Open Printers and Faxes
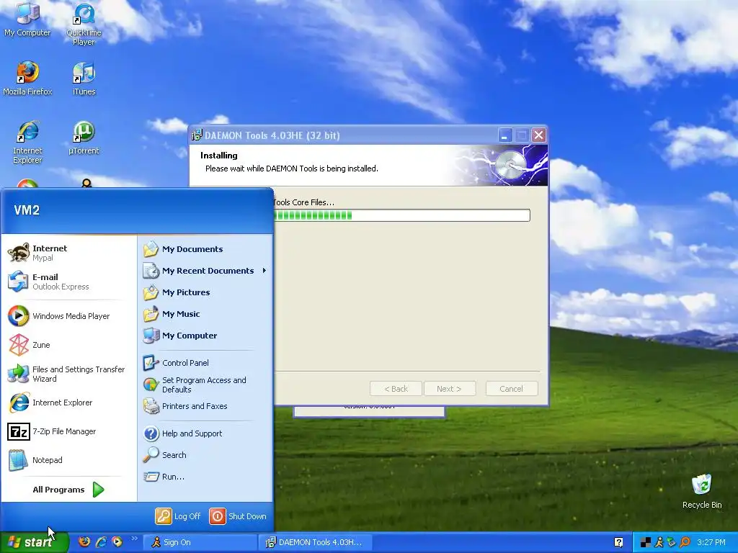Image resolution: width=738 pixels, height=553 pixels. 205,406
